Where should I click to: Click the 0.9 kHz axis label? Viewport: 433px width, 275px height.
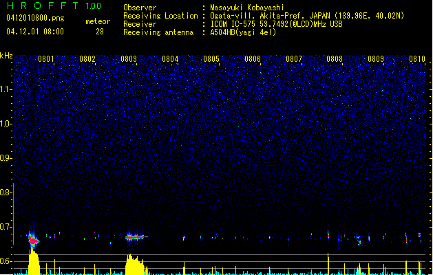tap(6, 158)
